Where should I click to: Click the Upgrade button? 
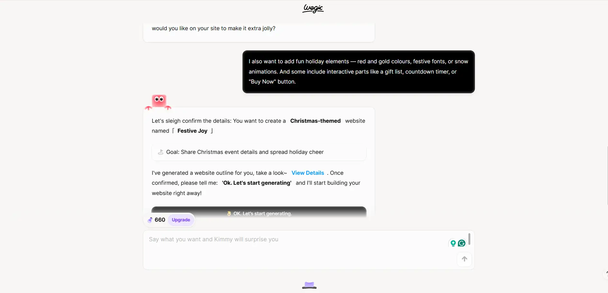(x=181, y=220)
